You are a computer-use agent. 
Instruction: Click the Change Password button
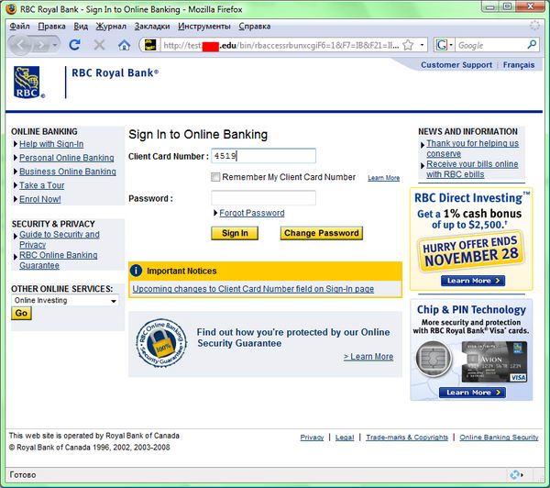pos(322,233)
